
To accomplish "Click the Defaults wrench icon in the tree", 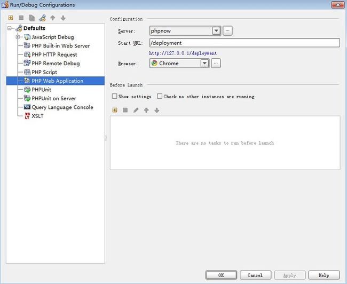I will click(19, 28).
